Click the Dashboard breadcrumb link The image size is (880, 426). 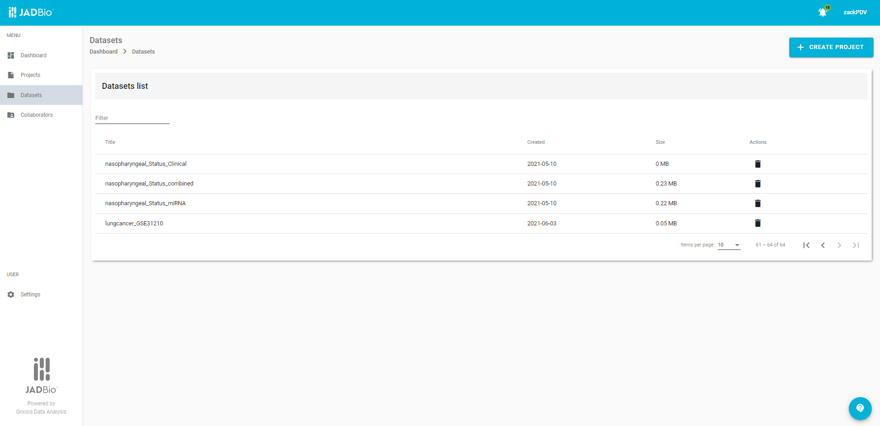pos(104,52)
